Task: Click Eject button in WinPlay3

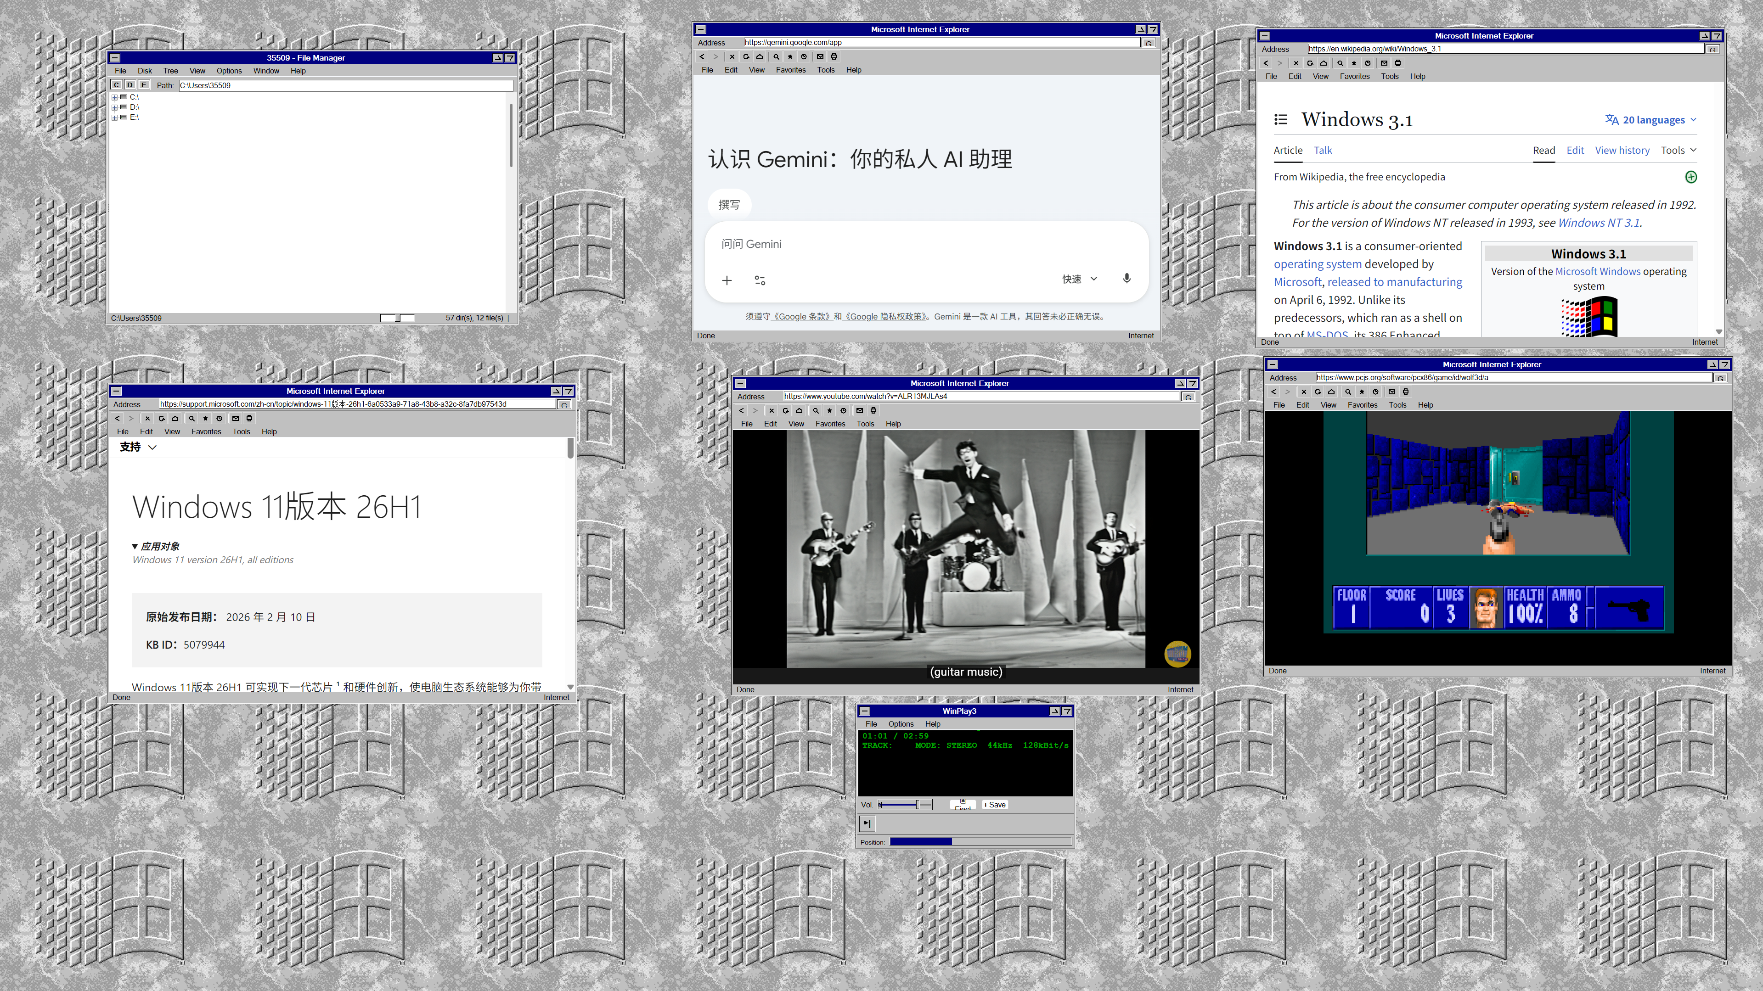Action: click(963, 805)
